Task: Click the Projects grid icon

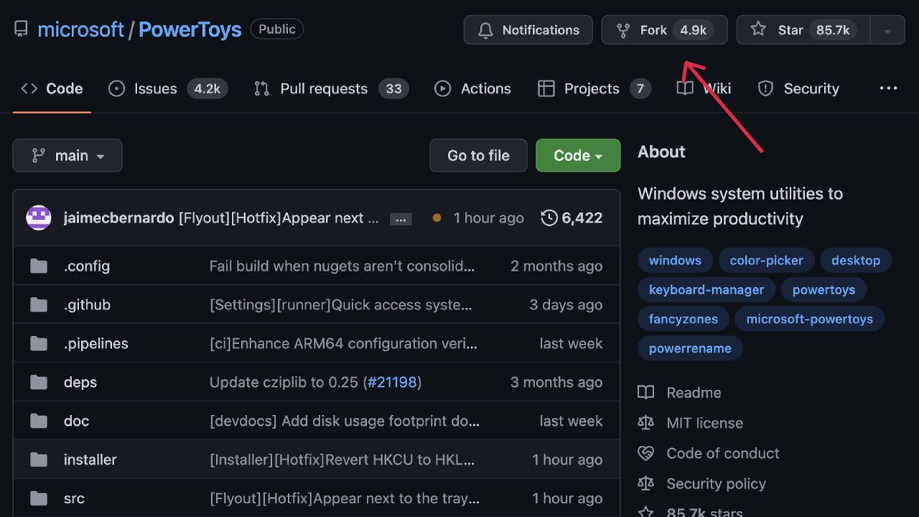Action: point(547,88)
